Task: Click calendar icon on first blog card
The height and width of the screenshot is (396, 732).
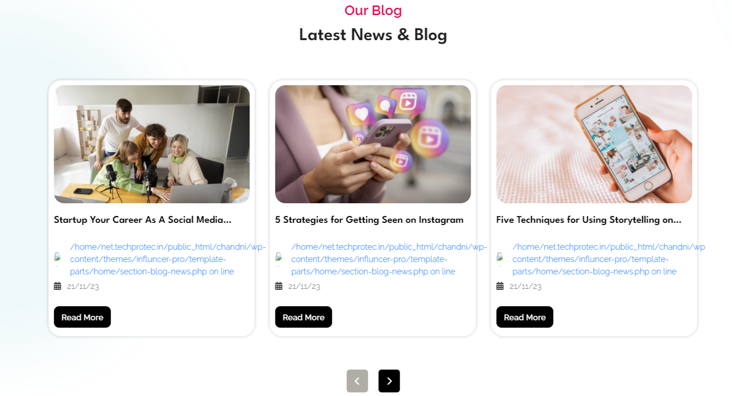Action: 57,286
